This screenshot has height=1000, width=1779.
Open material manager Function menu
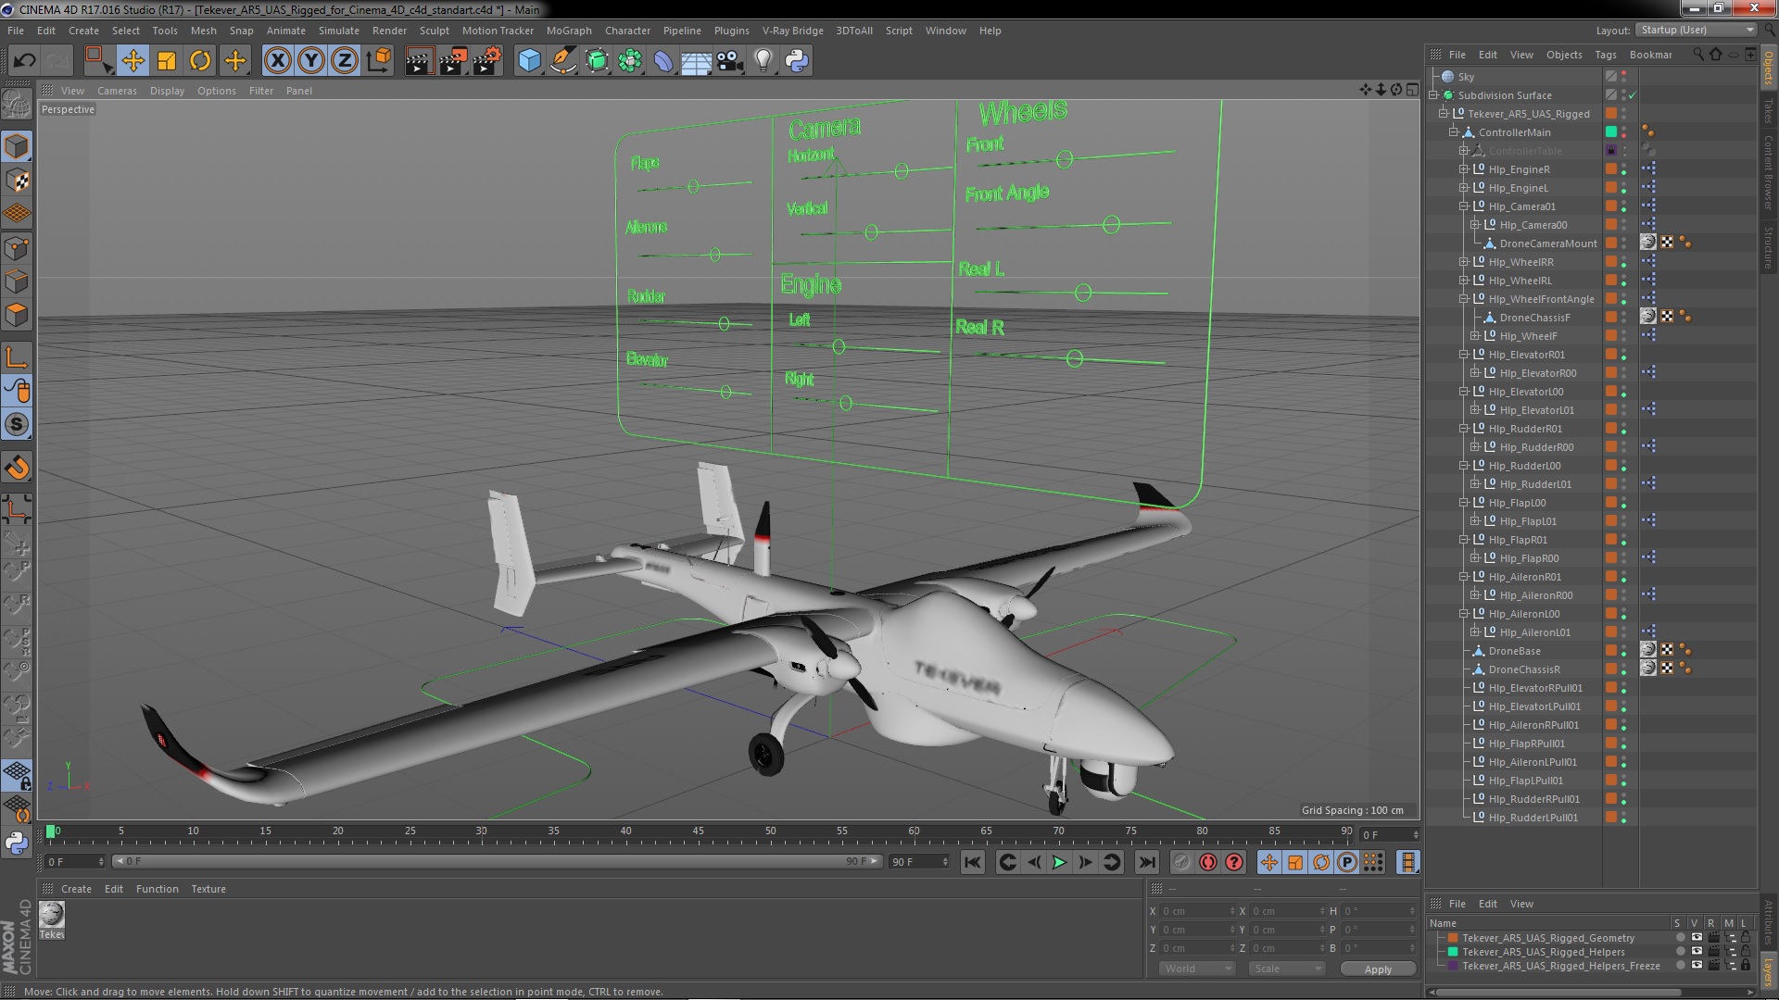tap(157, 889)
